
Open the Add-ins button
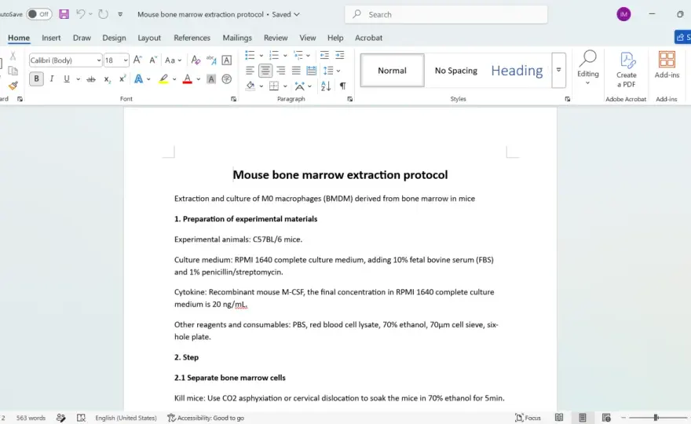click(x=667, y=65)
